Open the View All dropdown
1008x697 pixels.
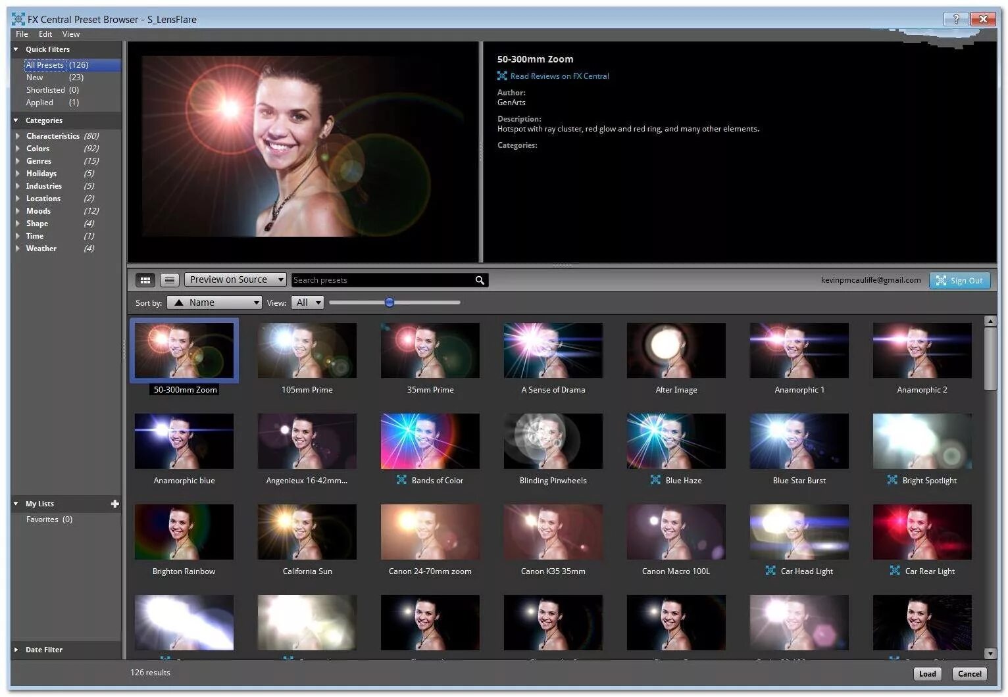point(307,302)
